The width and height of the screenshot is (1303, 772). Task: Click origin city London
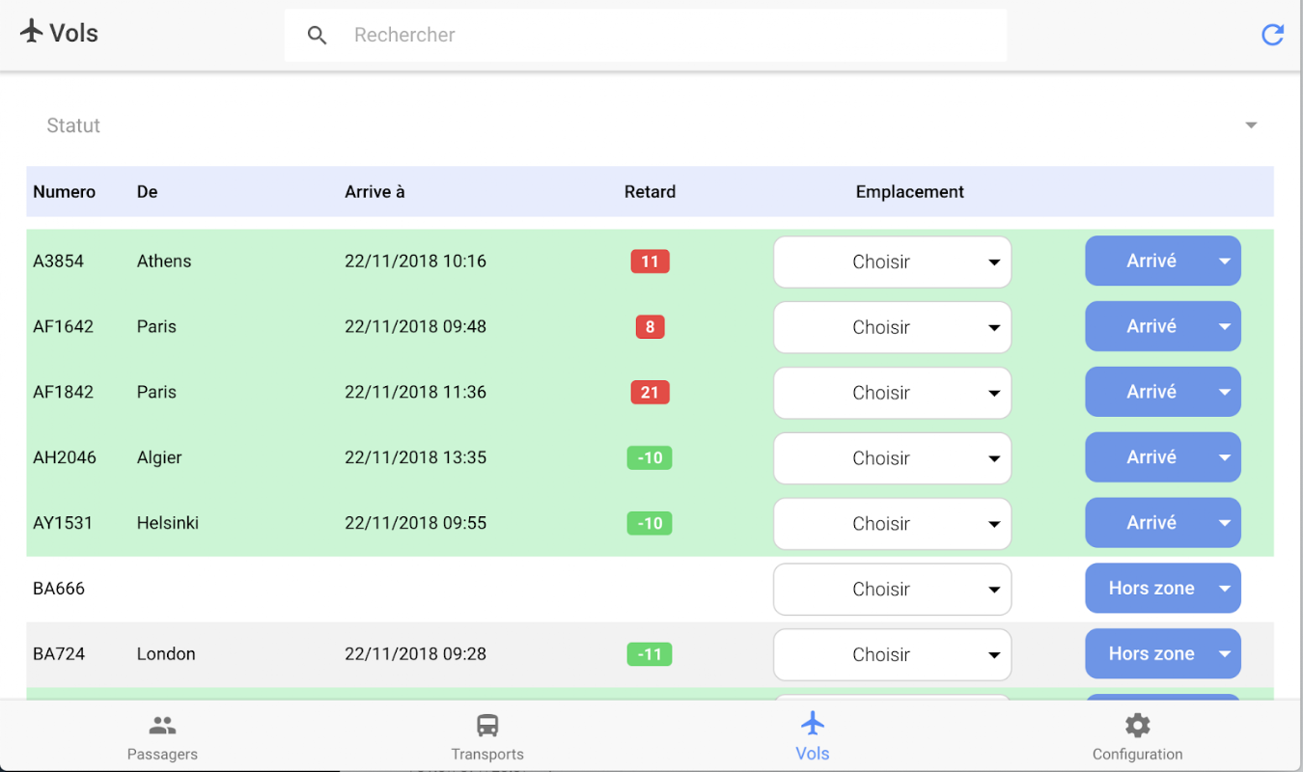tap(166, 654)
